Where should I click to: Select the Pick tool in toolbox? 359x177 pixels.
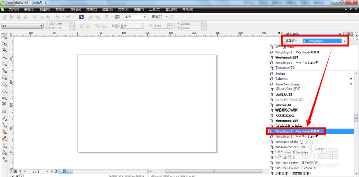point(4,36)
